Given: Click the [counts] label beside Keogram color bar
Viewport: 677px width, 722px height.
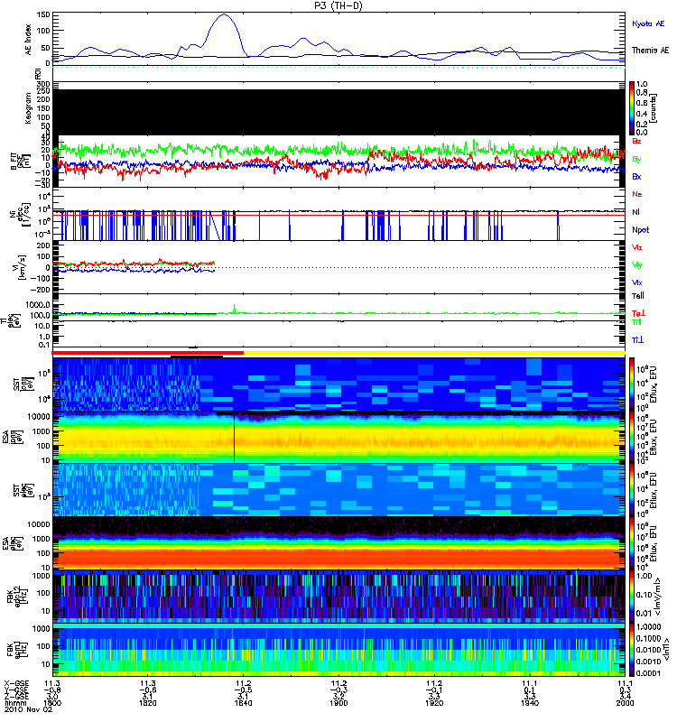Looking at the screenshot, I should pyautogui.click(x=653, y=108).
